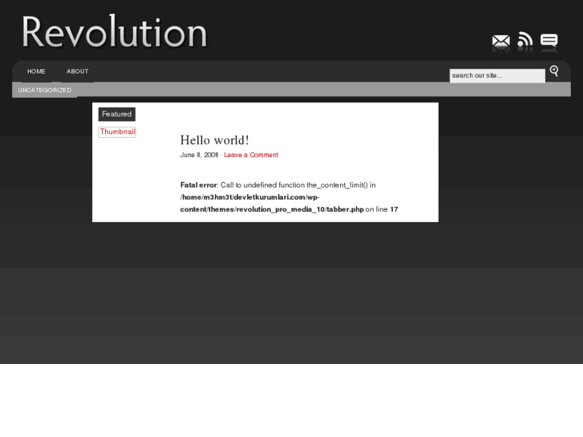The width and height of the screenshot is (583, 437).
Task: Click the Revolution site logo
Action: 114,32
